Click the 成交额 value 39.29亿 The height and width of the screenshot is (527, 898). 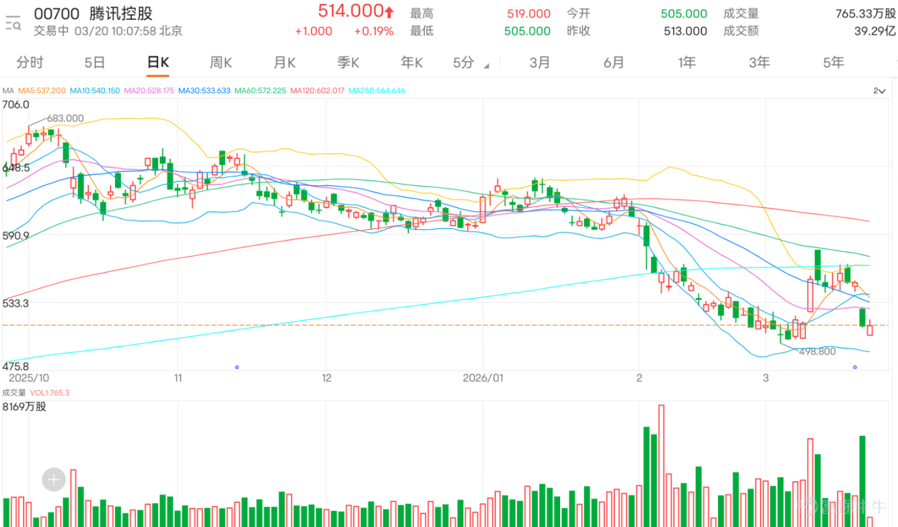point(875,31)
